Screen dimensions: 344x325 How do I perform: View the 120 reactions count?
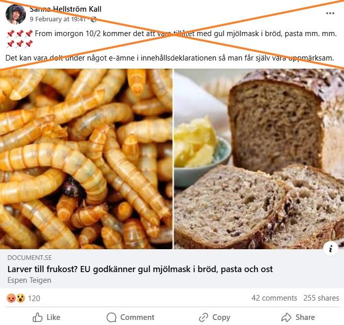point(34,298)
